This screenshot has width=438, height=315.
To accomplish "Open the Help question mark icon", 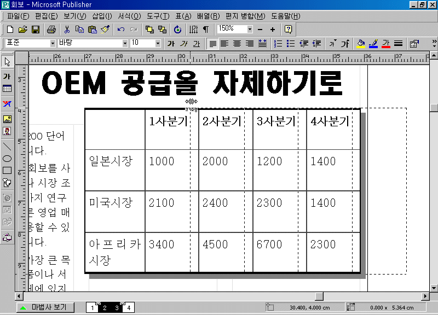I will 288,30.
